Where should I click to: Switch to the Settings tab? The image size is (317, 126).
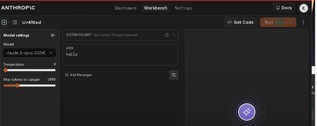pos(183,8)
